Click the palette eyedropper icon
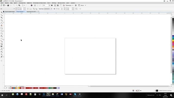Image resolution: width=174 pixels, height=98 pixels. pyautogui.click(x=6, y=88)
